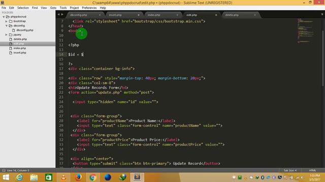Close the dbconfig.php tab
The width and height of the screenshot is (325, 182).
click(100, 15)
